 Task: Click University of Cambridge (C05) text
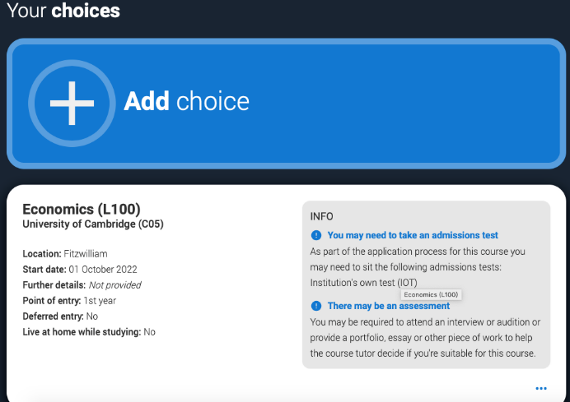coord(93,224)
